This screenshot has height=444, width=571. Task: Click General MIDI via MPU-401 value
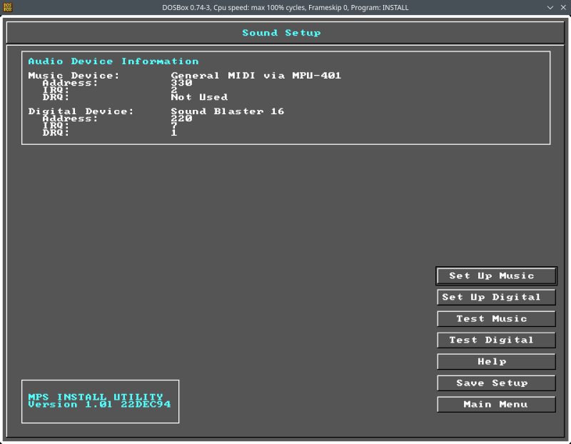[256, 76]
